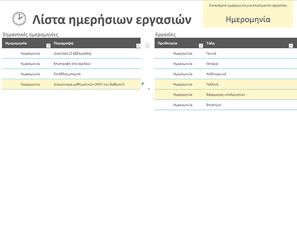Open the Τάξη column filter dropdown
297x228 pixels.
click(290, 46)
